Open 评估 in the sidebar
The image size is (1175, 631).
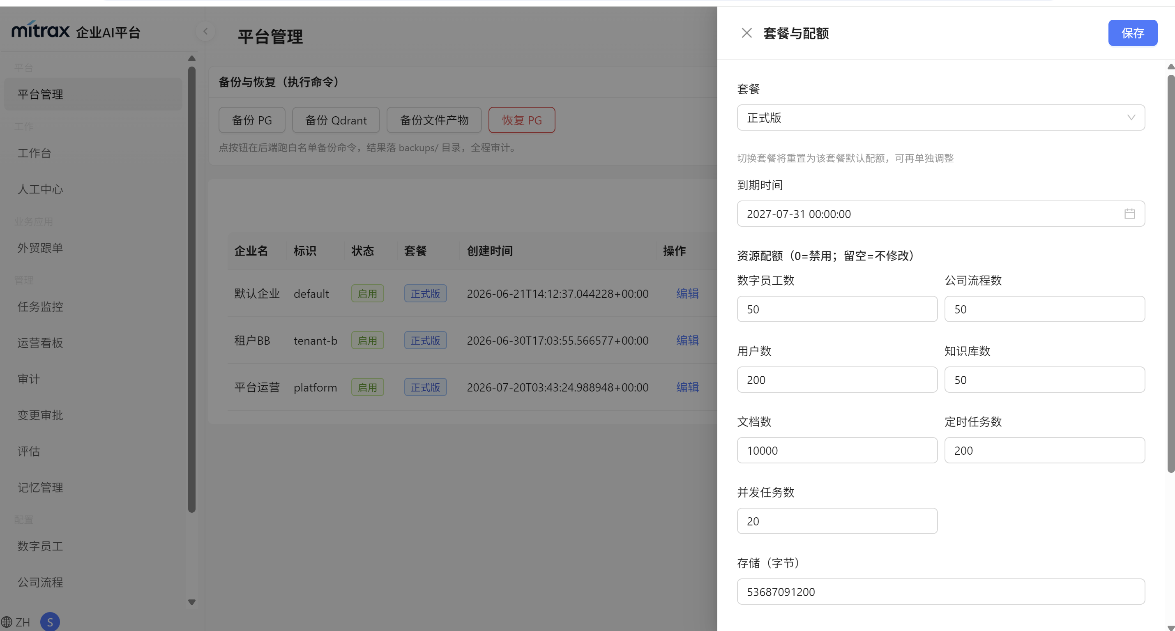[93, 451]
